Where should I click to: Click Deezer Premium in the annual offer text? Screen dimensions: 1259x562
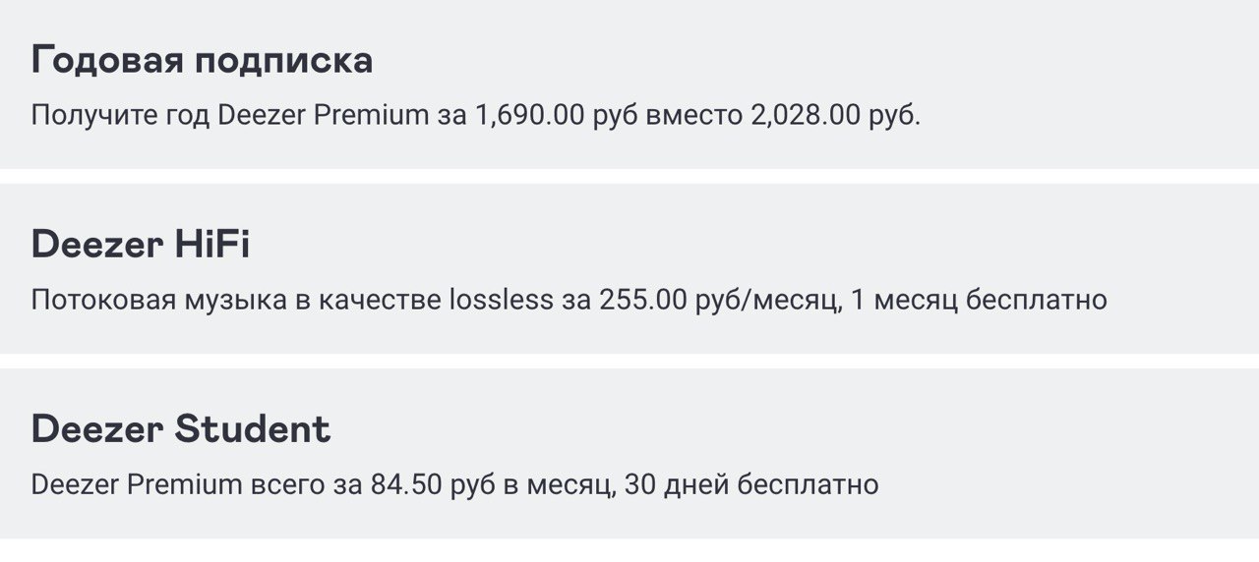(324, 115)
